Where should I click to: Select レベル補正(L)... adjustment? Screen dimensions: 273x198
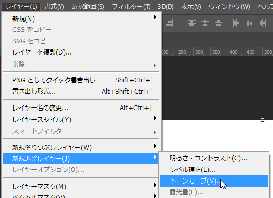coord(214,170)
